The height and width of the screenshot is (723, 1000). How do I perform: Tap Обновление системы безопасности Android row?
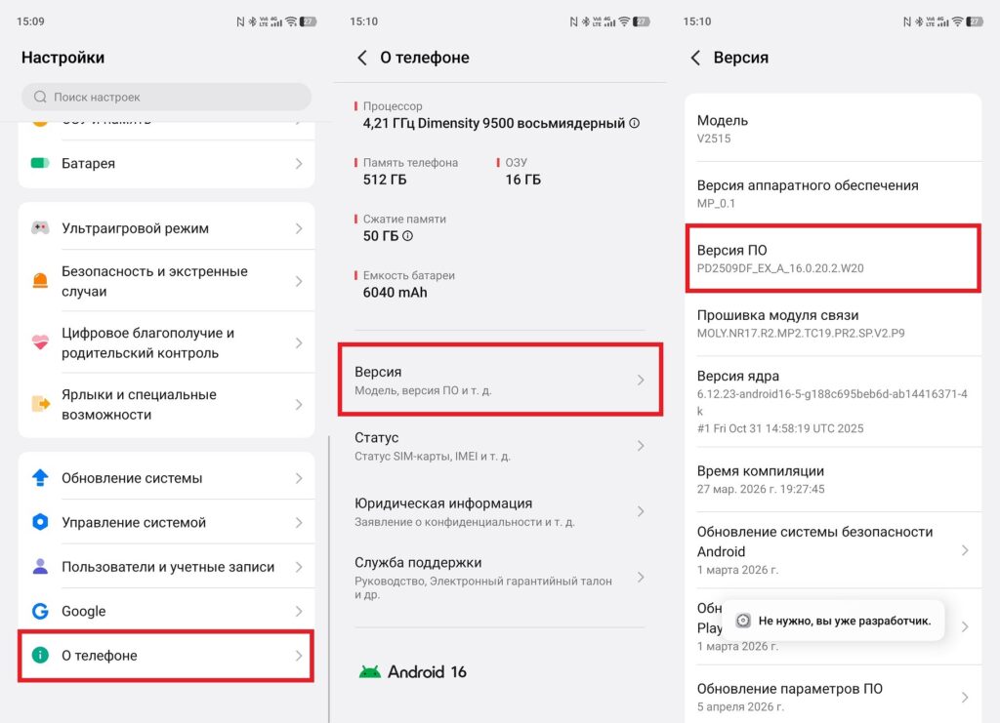click(x=833, y=549)
